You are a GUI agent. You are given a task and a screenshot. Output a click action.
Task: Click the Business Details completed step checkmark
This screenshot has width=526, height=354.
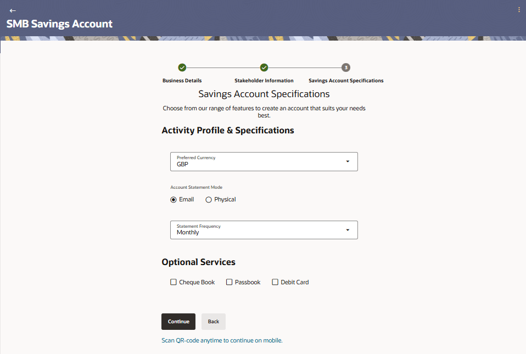182,68
